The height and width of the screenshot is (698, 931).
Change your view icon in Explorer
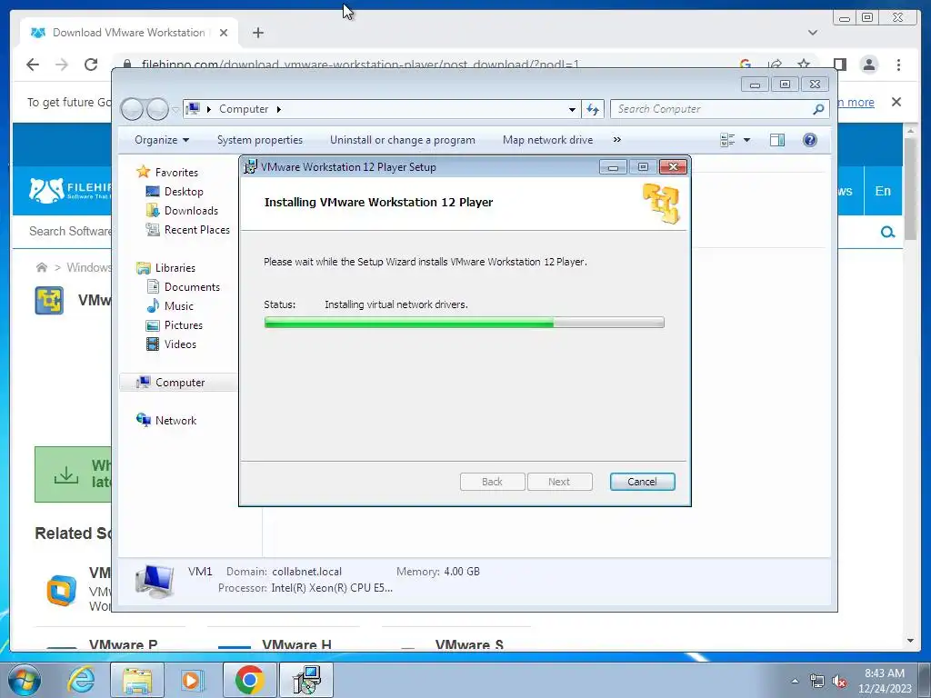[727, 140]
